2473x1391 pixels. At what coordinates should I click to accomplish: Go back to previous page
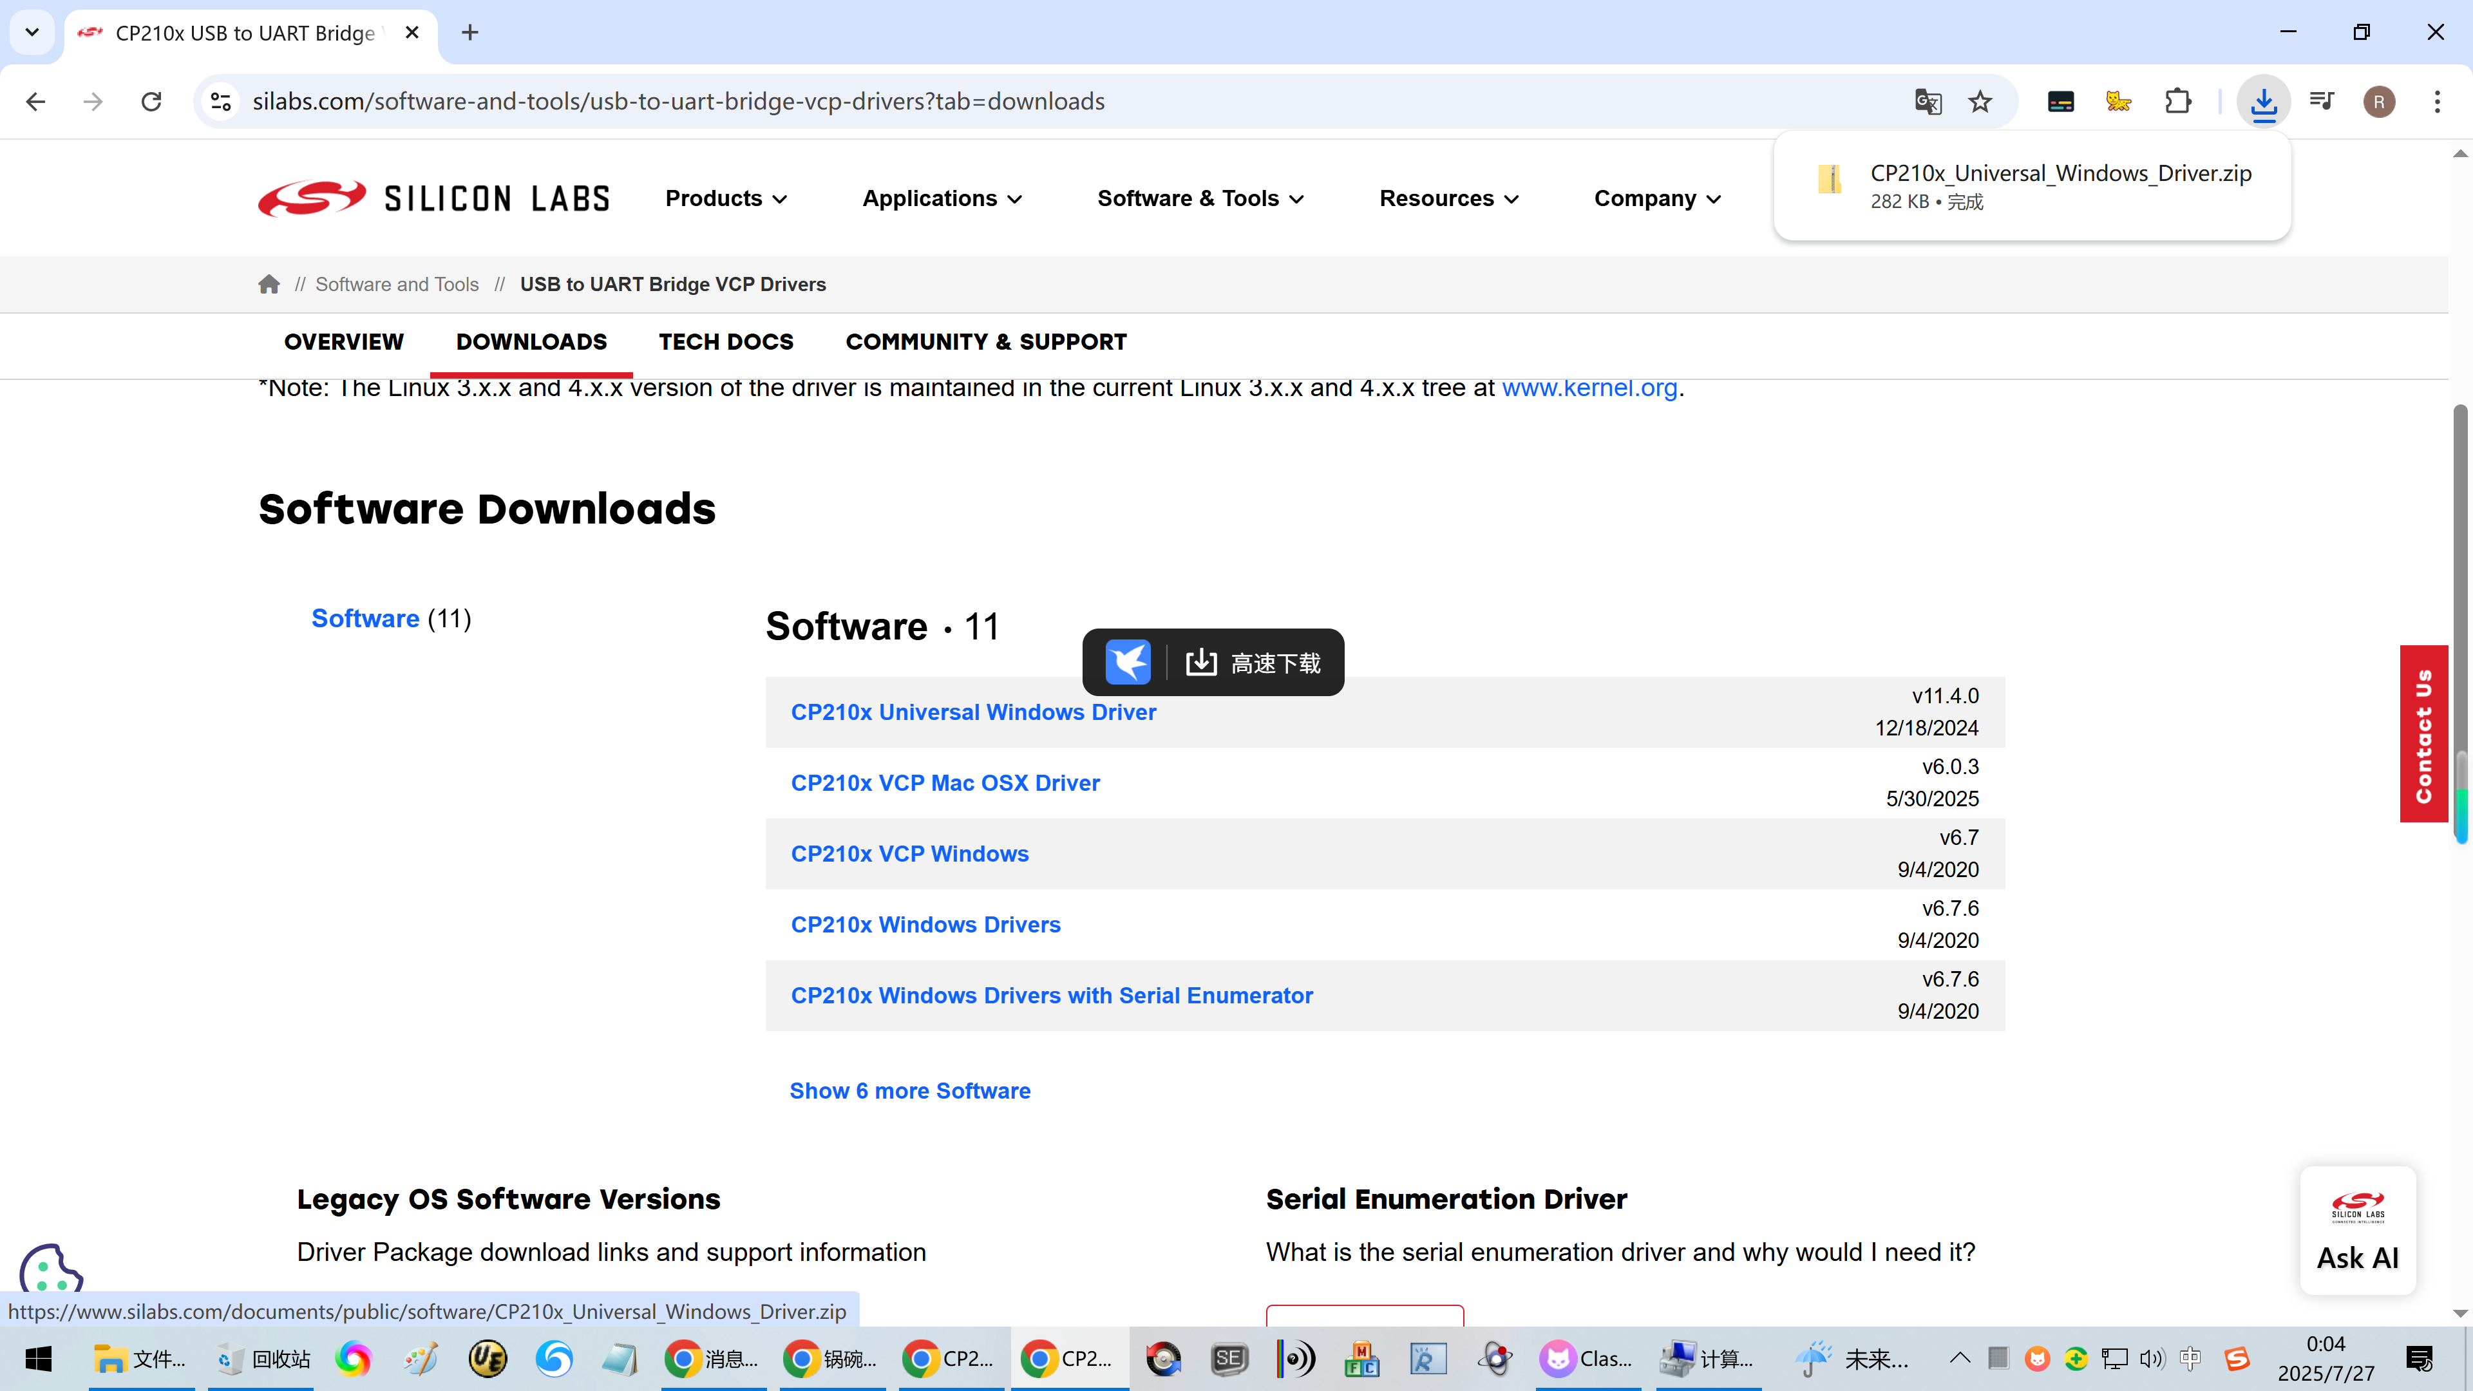[35, 102]
